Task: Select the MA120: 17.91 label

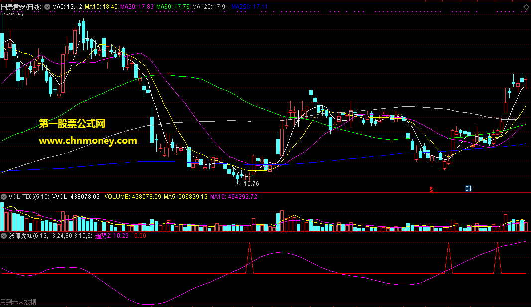Action: pyautogui.click(x=210, y=7)
